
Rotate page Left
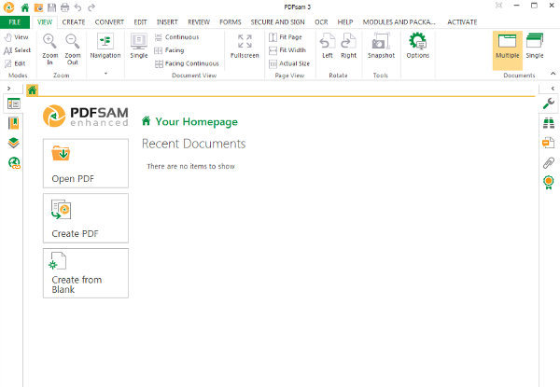click(x=328, y=46)
